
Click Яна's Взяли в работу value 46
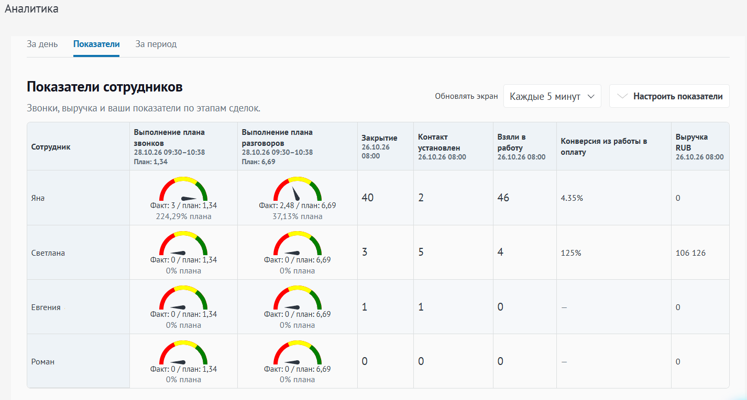tap(503, 198)
